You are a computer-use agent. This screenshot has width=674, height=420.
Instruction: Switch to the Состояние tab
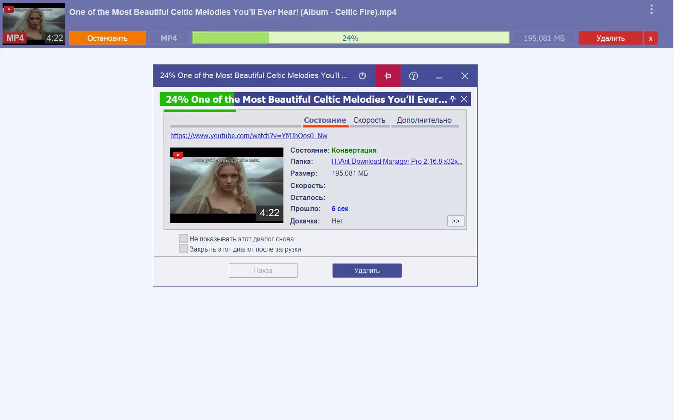click(325, 120)
